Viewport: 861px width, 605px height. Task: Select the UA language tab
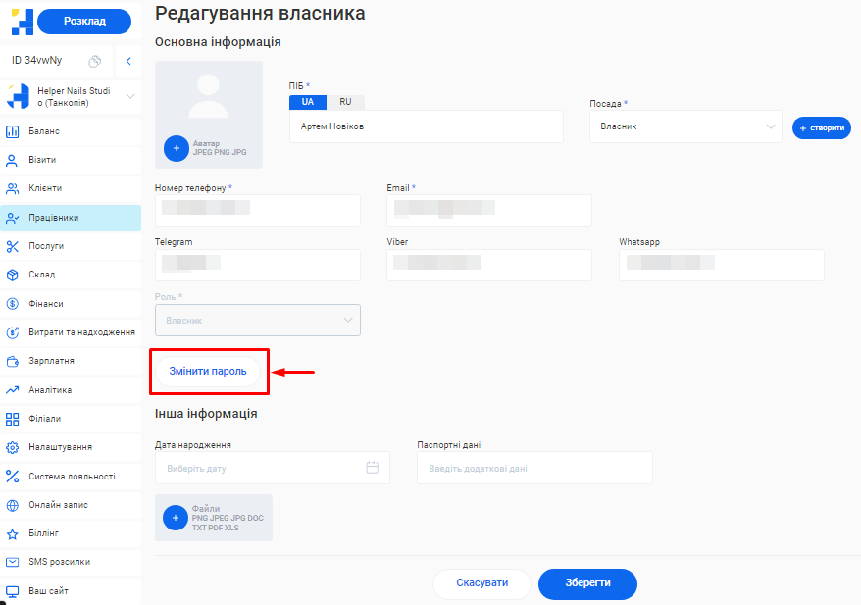[x=308, y=102]
